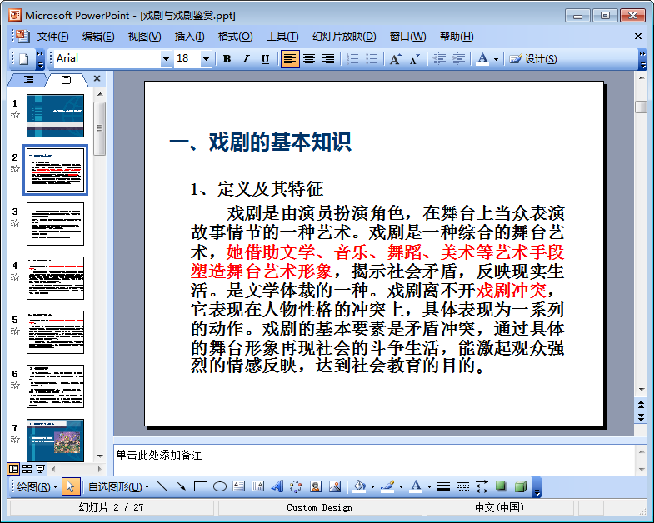654x523 pixels.
Task: Click the Increase Font Size icon
Action: [x=395, y=59]
